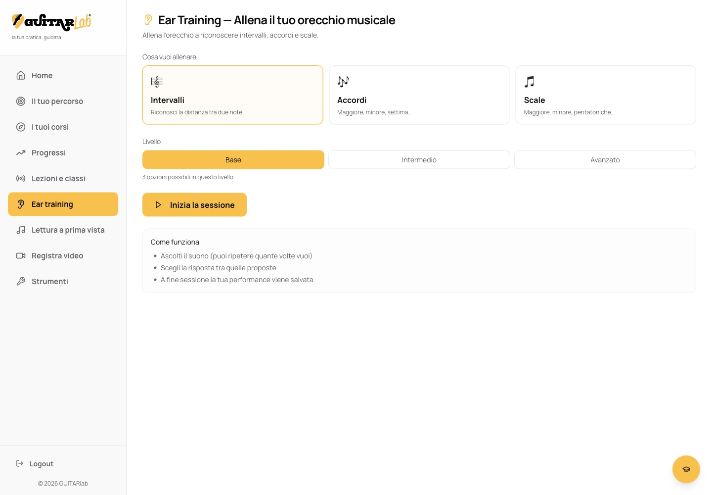712x495 pixels.
Task: Click the Logout link
Action: tap(42, 464)
